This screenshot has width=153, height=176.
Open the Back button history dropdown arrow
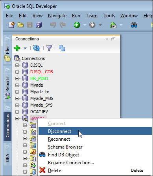85,25
